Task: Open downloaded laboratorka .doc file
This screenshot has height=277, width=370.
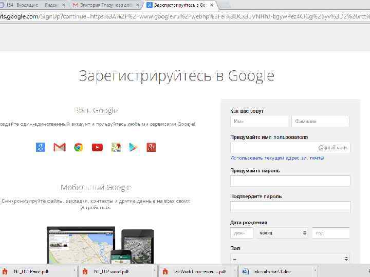Action: point(275,271)
